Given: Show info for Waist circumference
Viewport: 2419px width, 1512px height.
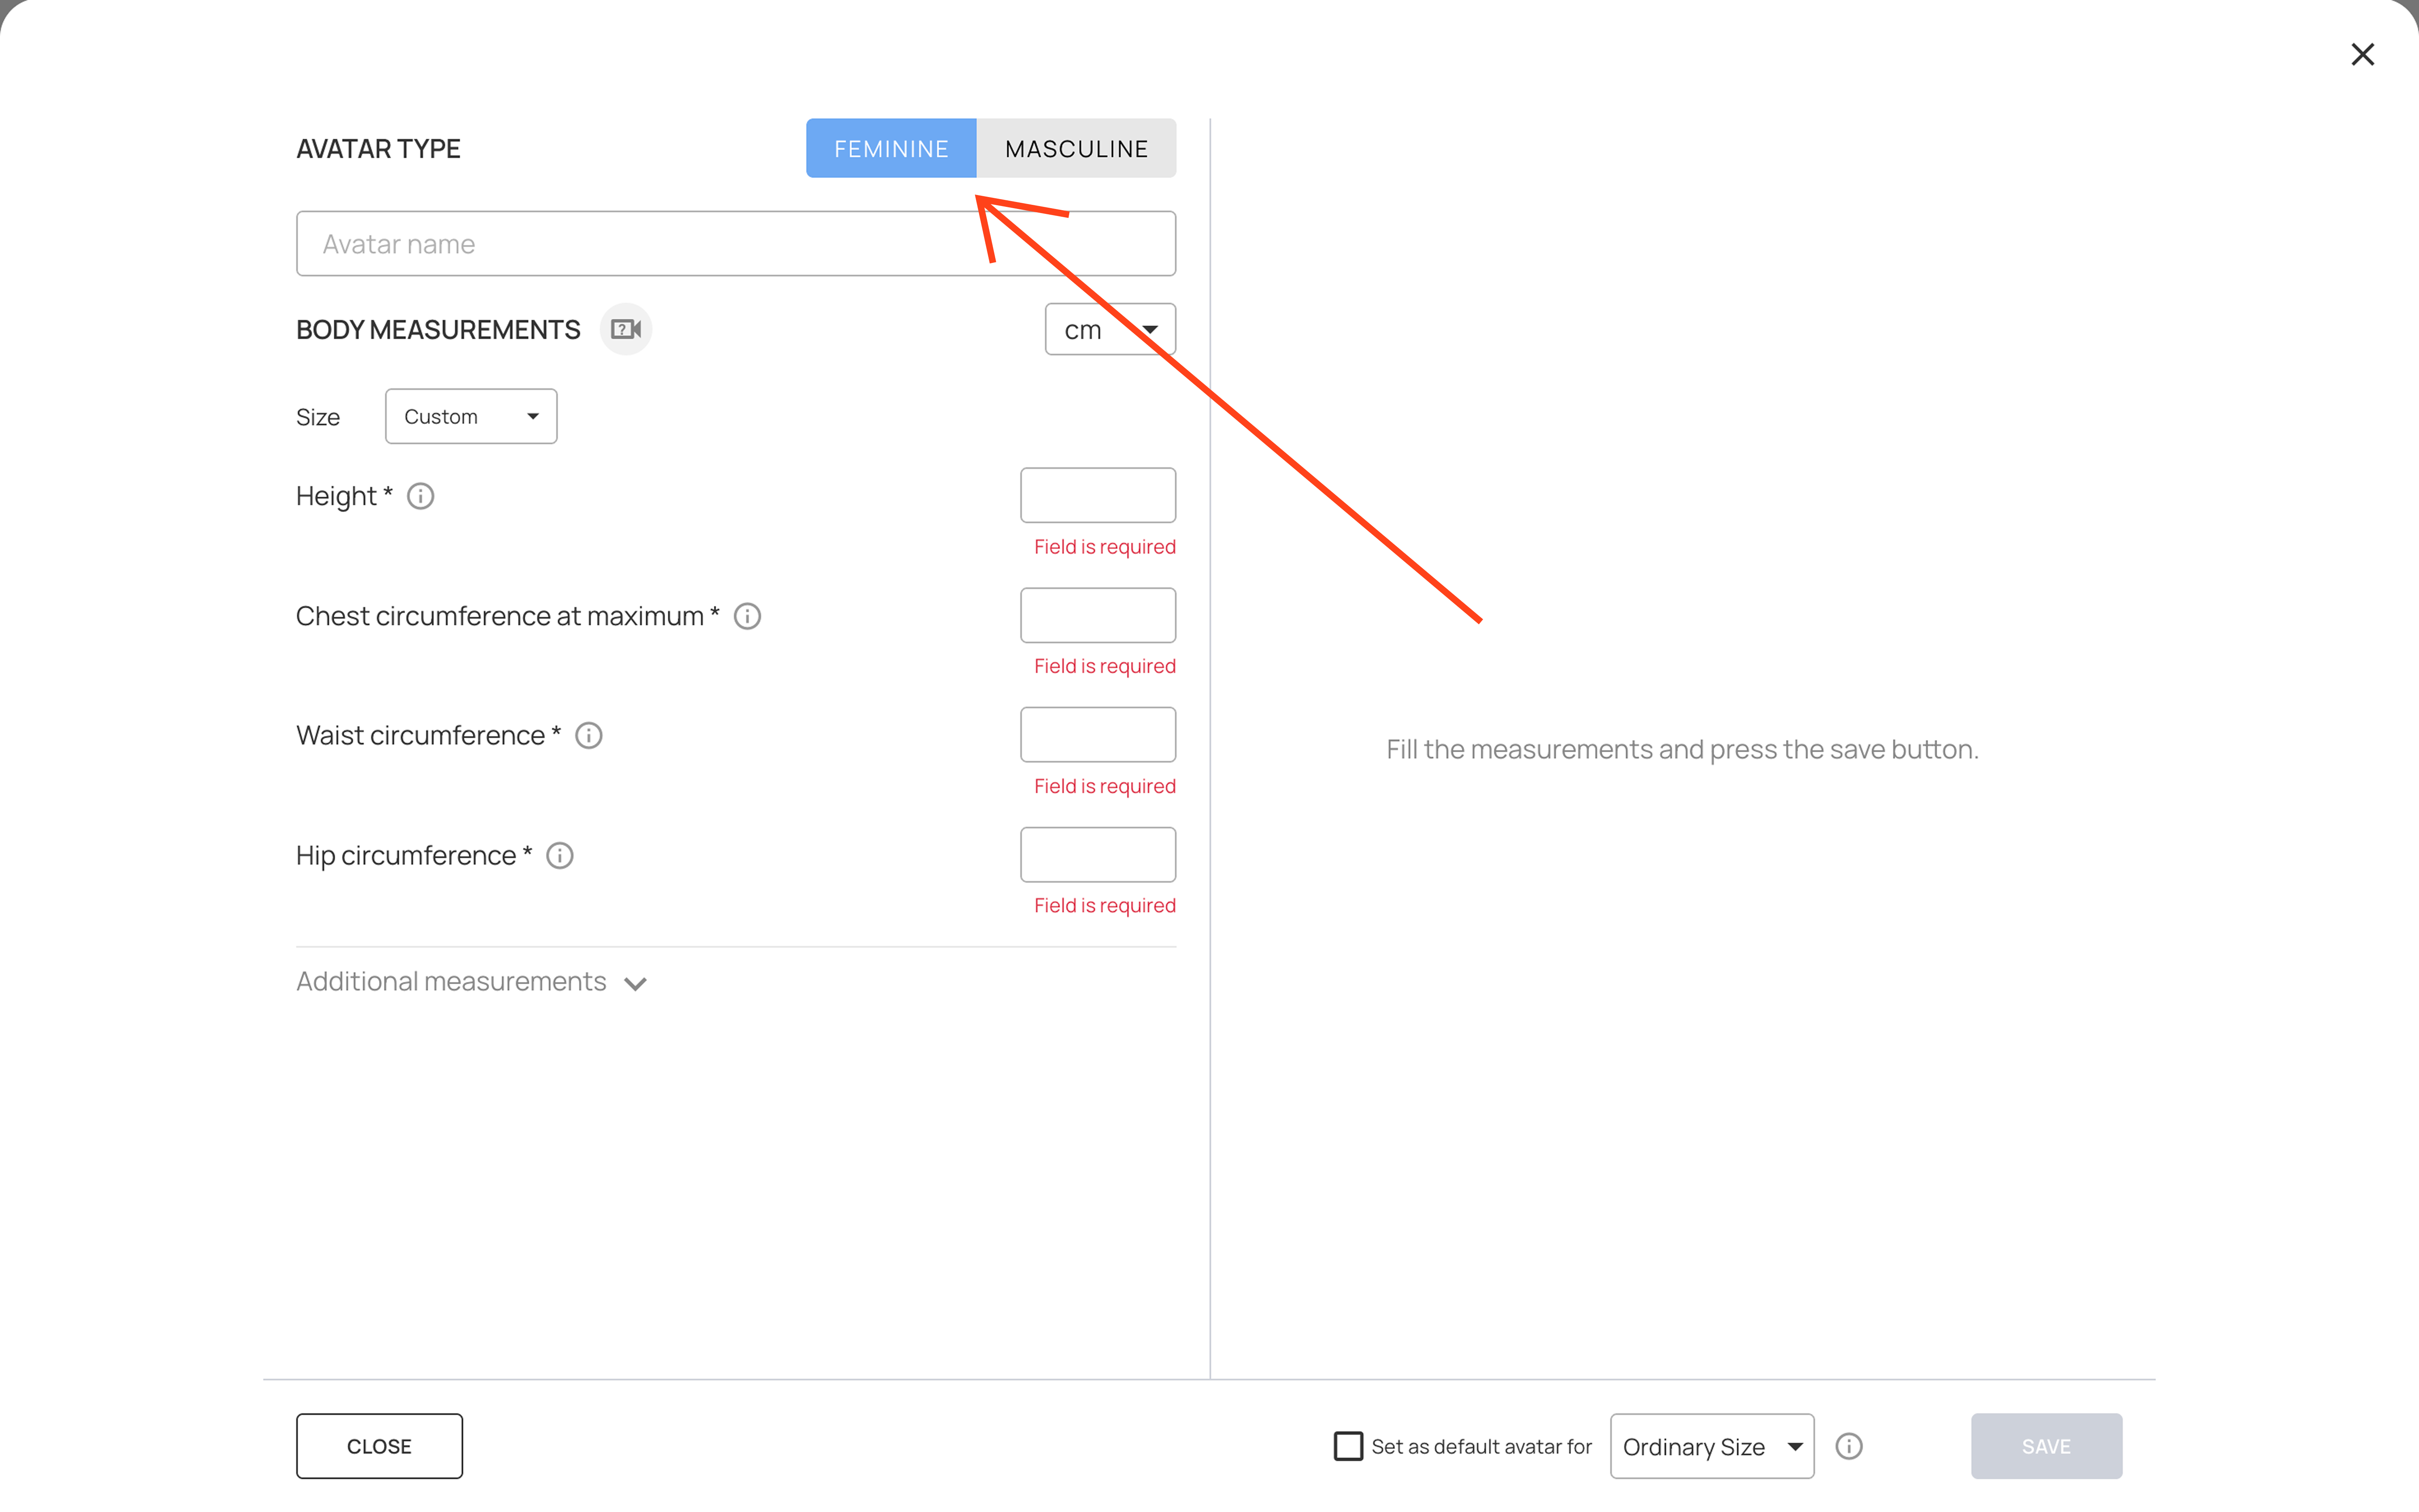Looking at the screenshot, I should click(x=589, y=736).
